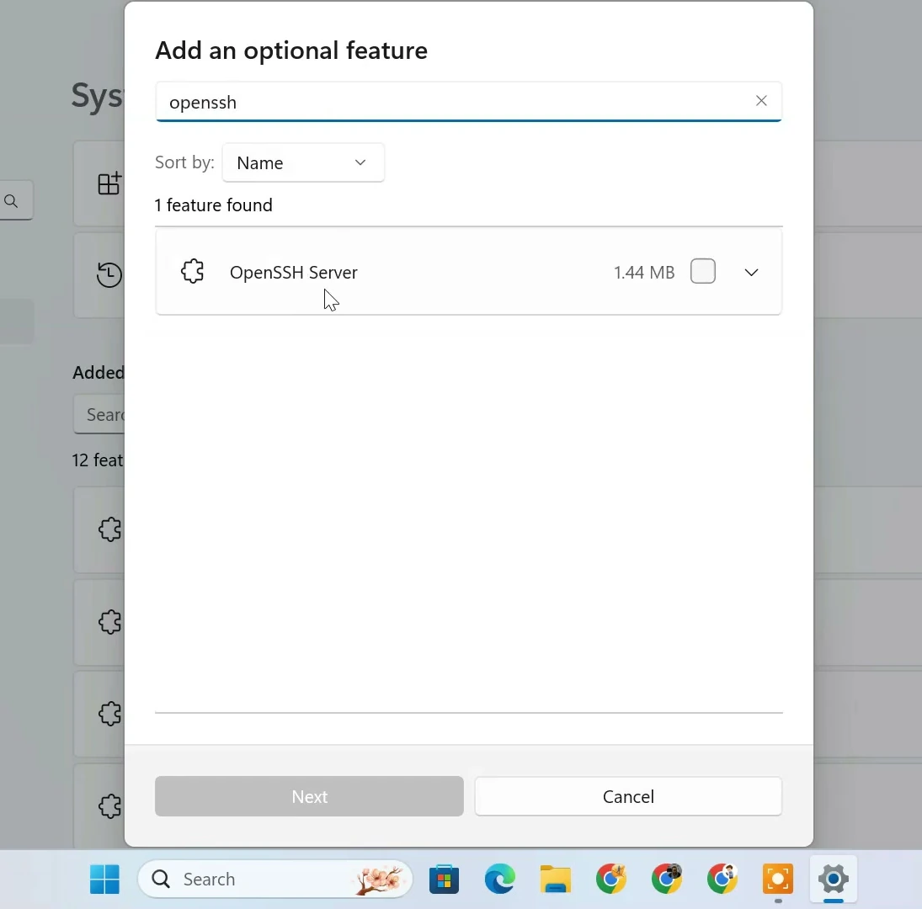Viewport: 922px width, 909px height.
Task: Click the Cancel button
Action: click(x=628, y=796)
